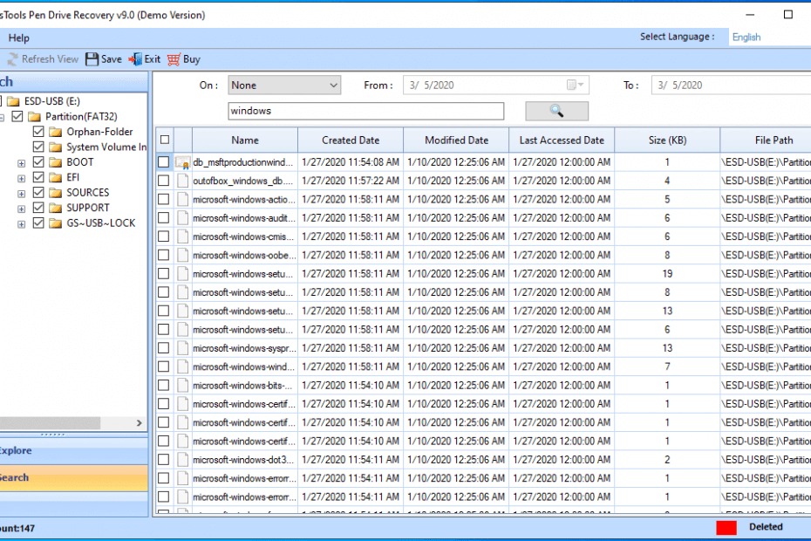Click the Buy shopping cart icon
811x541 pixels.
point(174,59)
